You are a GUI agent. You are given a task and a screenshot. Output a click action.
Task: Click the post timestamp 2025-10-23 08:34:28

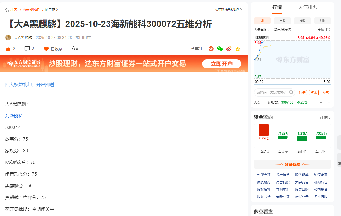click(54, 38)
